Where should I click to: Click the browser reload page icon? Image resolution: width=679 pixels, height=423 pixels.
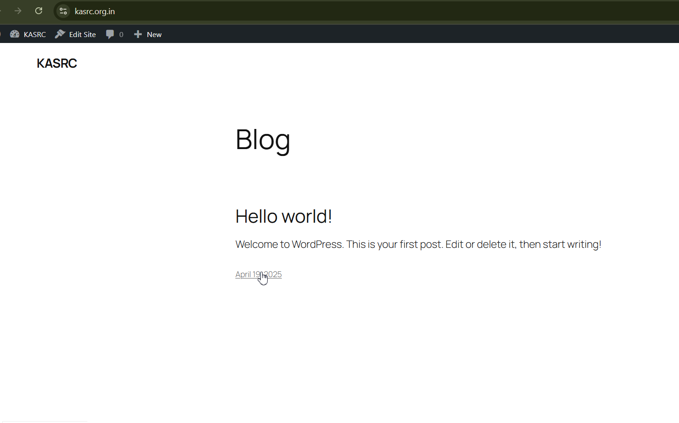tap(39, 11)
